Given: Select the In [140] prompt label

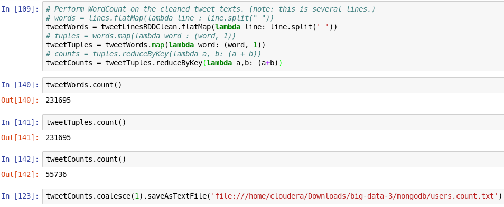Looking at the screenshot, I should (x=20, y=85).
